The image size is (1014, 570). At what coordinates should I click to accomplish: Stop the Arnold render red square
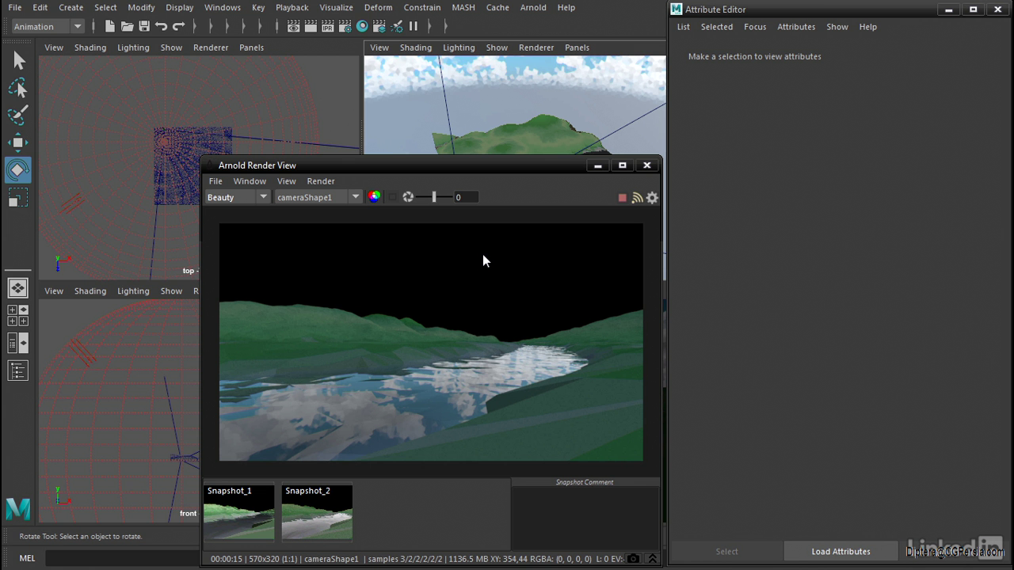tap(622, 198)
